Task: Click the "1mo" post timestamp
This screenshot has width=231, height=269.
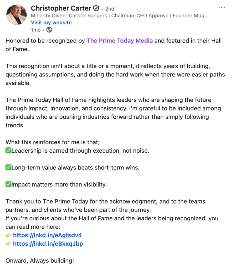Action: tap(36, 30)
